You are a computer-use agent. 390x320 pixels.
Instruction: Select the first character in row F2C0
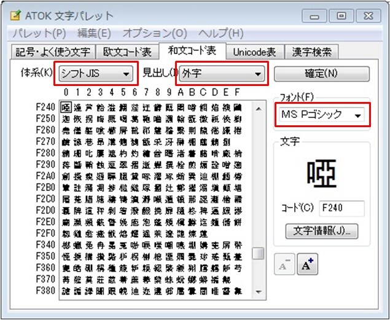click(66, 199)
